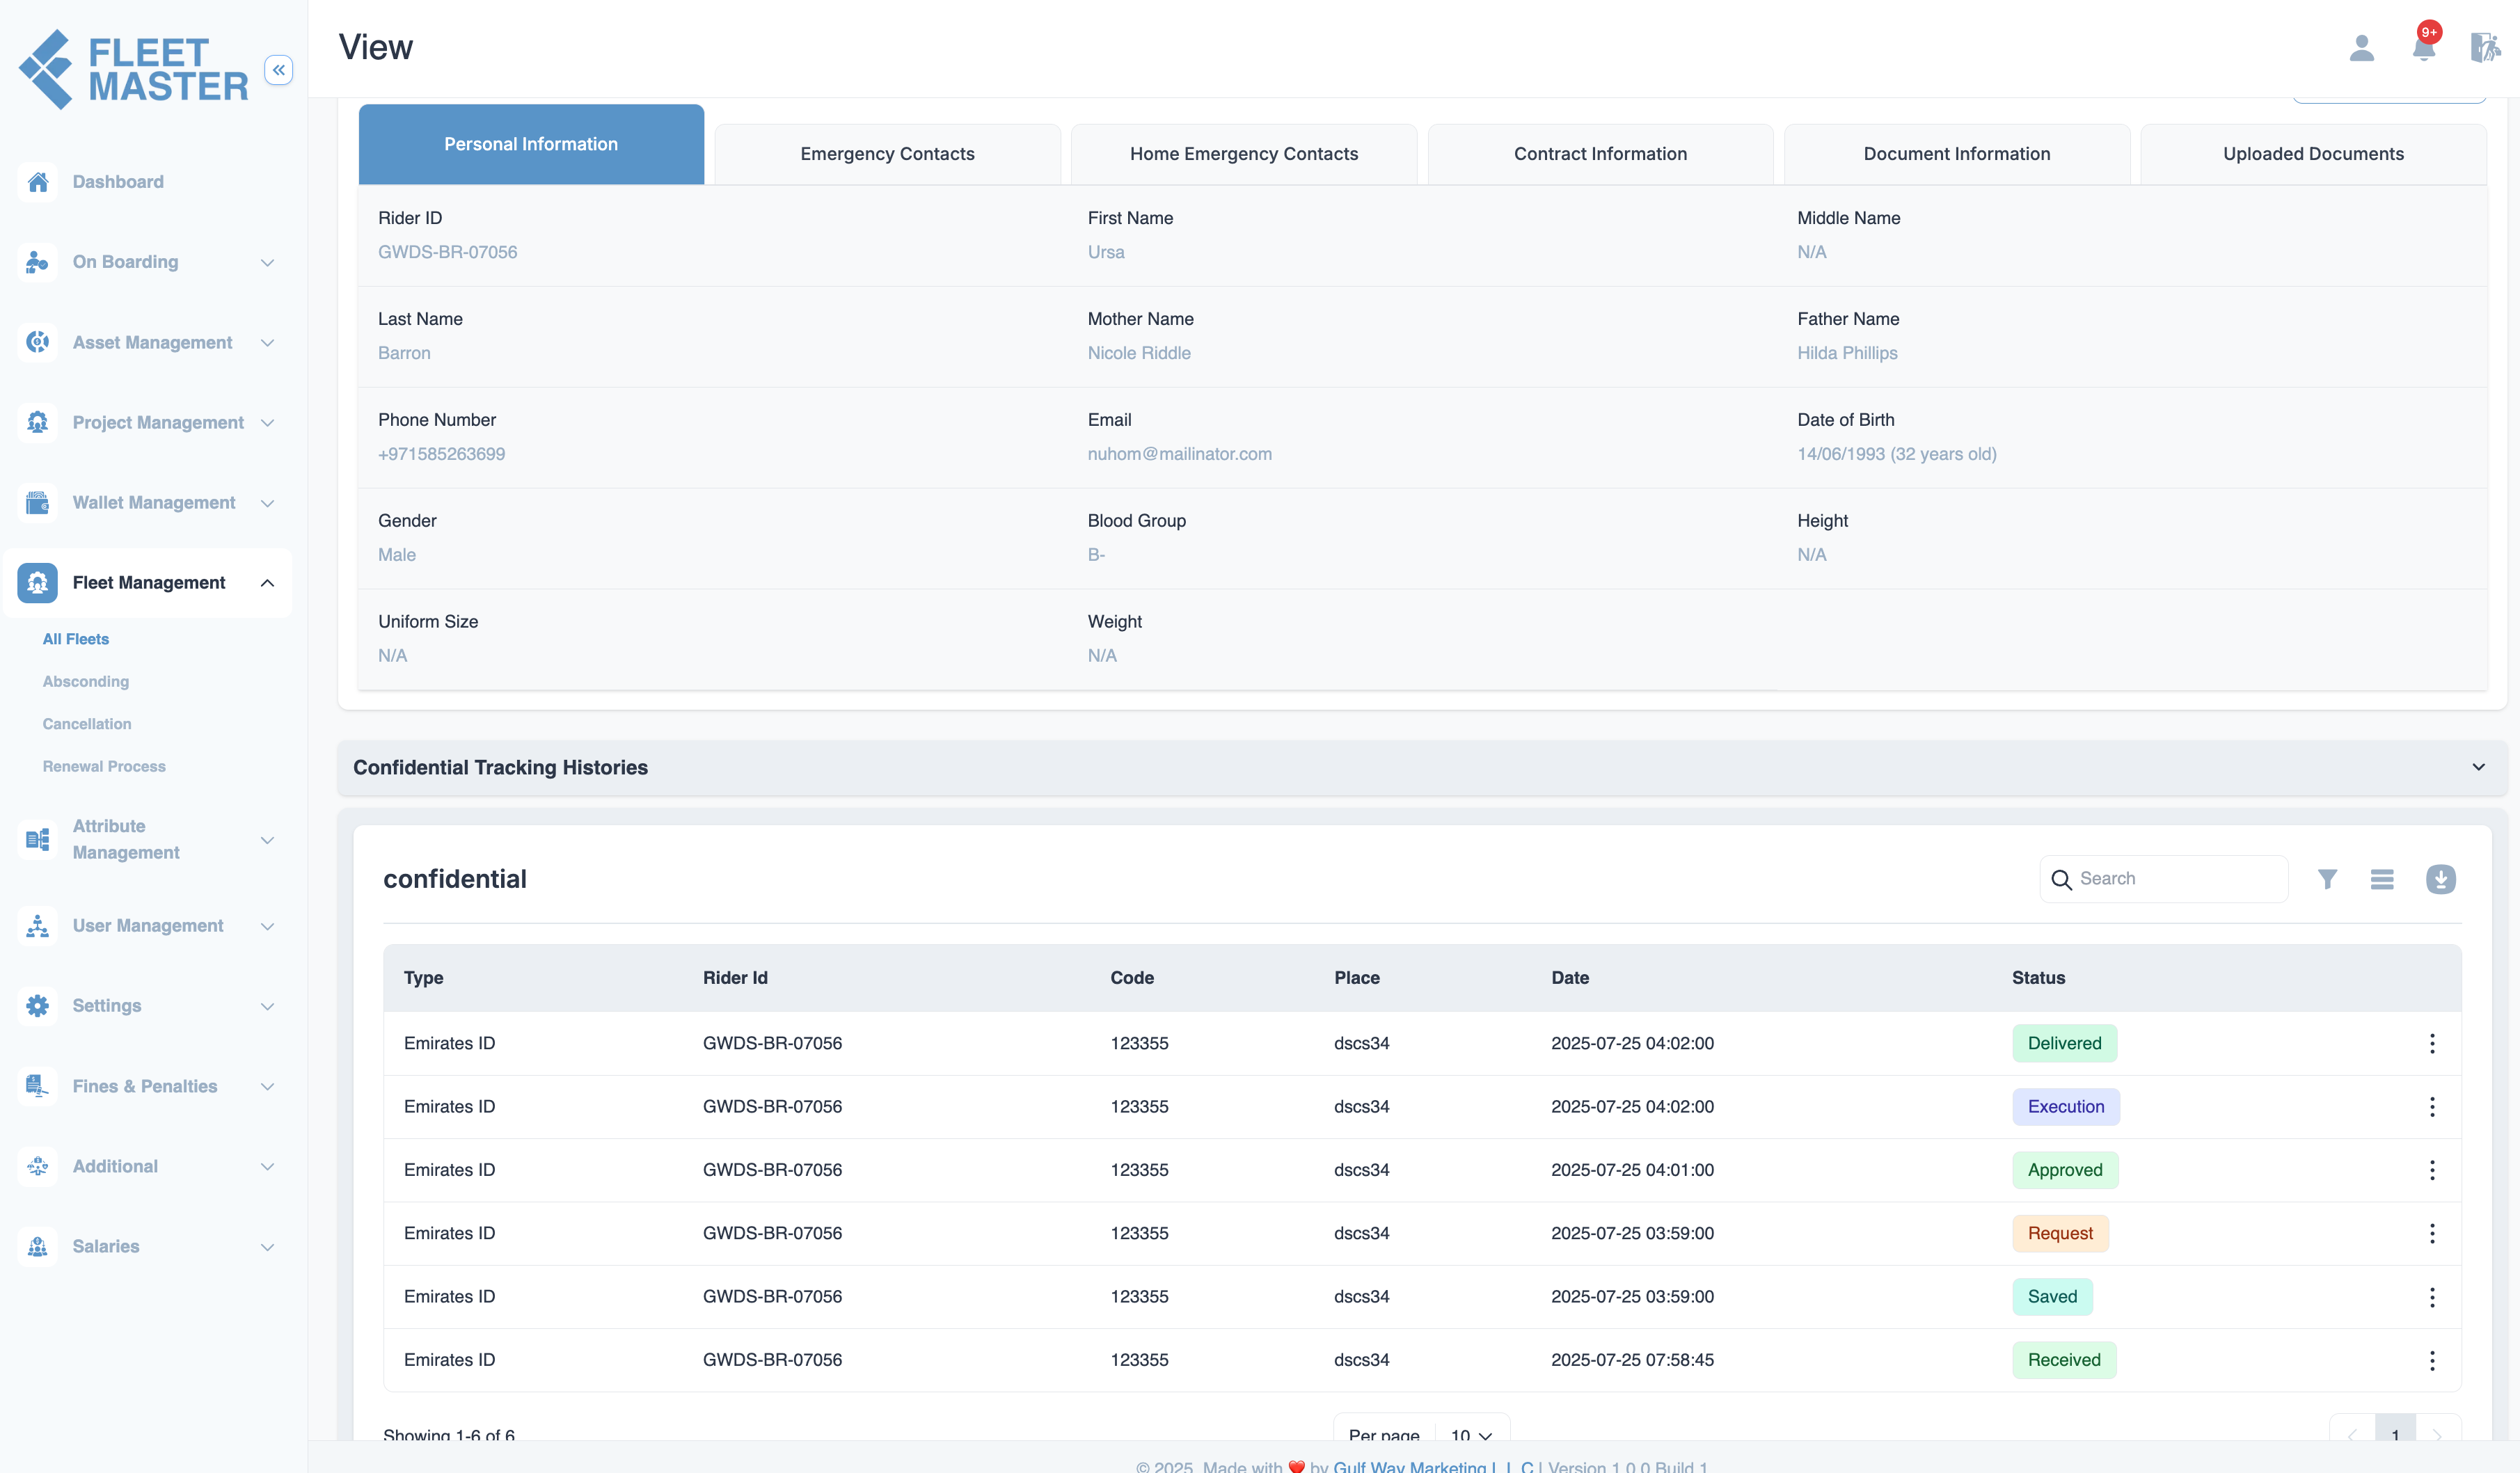Image resolution: width=2520 pixels, height=1473 pixels.
Task: Click the User Management sidebar icon
Action: pos(37,926)
